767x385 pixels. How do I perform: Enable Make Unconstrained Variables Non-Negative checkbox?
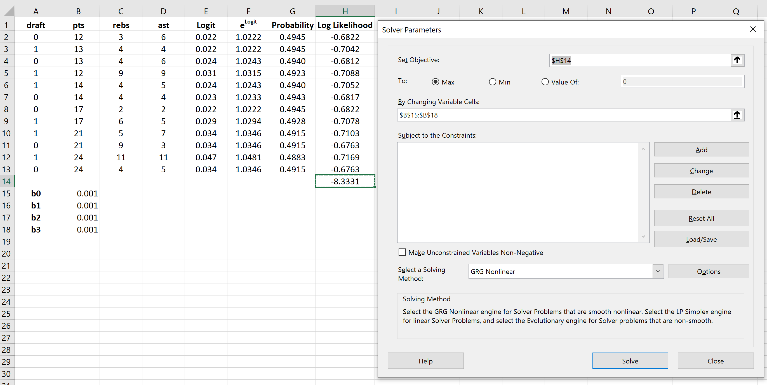[402, 252]
